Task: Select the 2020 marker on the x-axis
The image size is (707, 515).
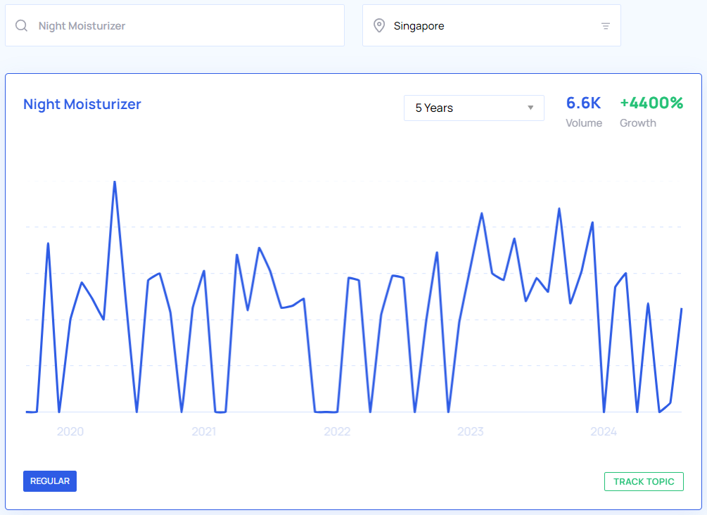Action: (x=70, y=431)
